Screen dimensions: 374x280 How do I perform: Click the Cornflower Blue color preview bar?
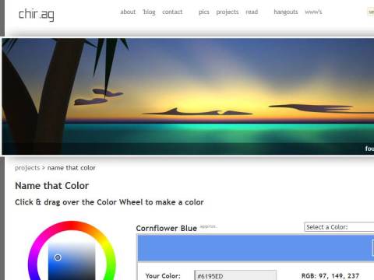(x=256, y=247)
